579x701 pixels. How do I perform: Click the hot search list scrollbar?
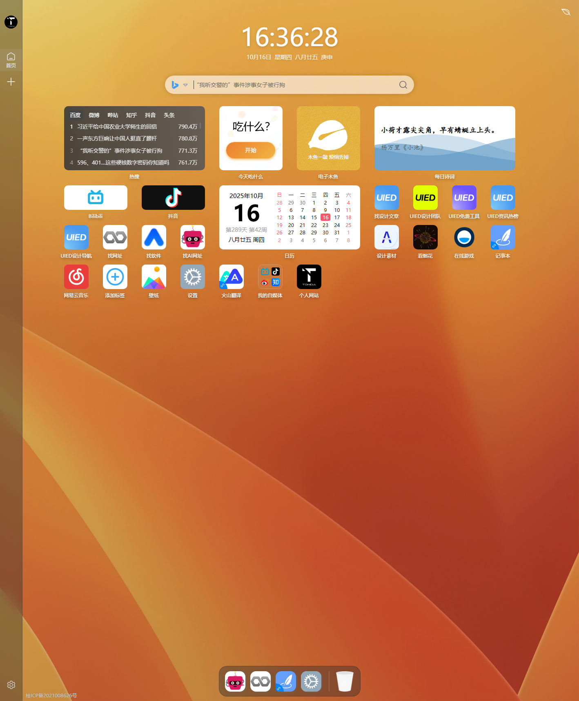[x=200, y=126]
